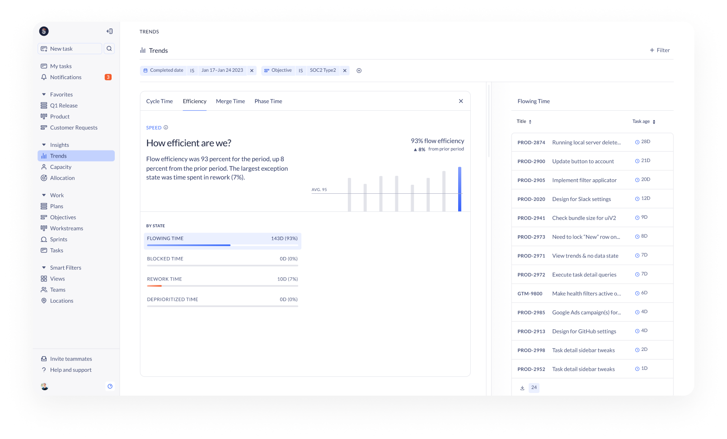Click the New task input field
This screenshot has width=727, height=439.
(70, 49)
